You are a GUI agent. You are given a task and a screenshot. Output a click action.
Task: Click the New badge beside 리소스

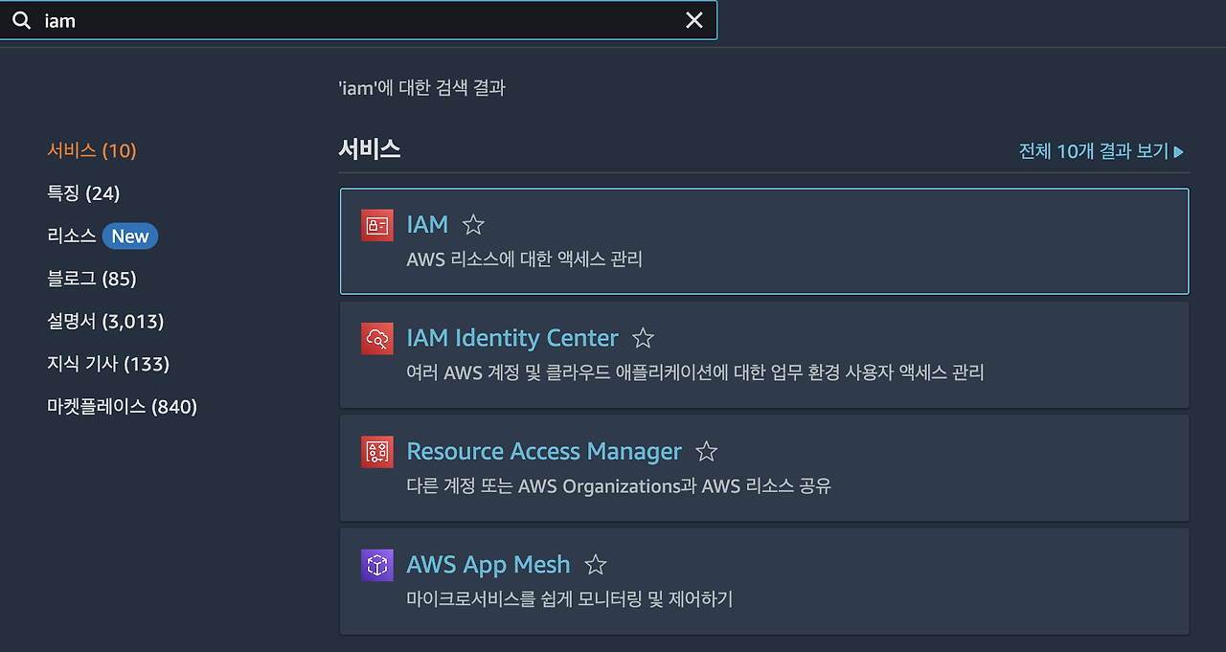130,236
